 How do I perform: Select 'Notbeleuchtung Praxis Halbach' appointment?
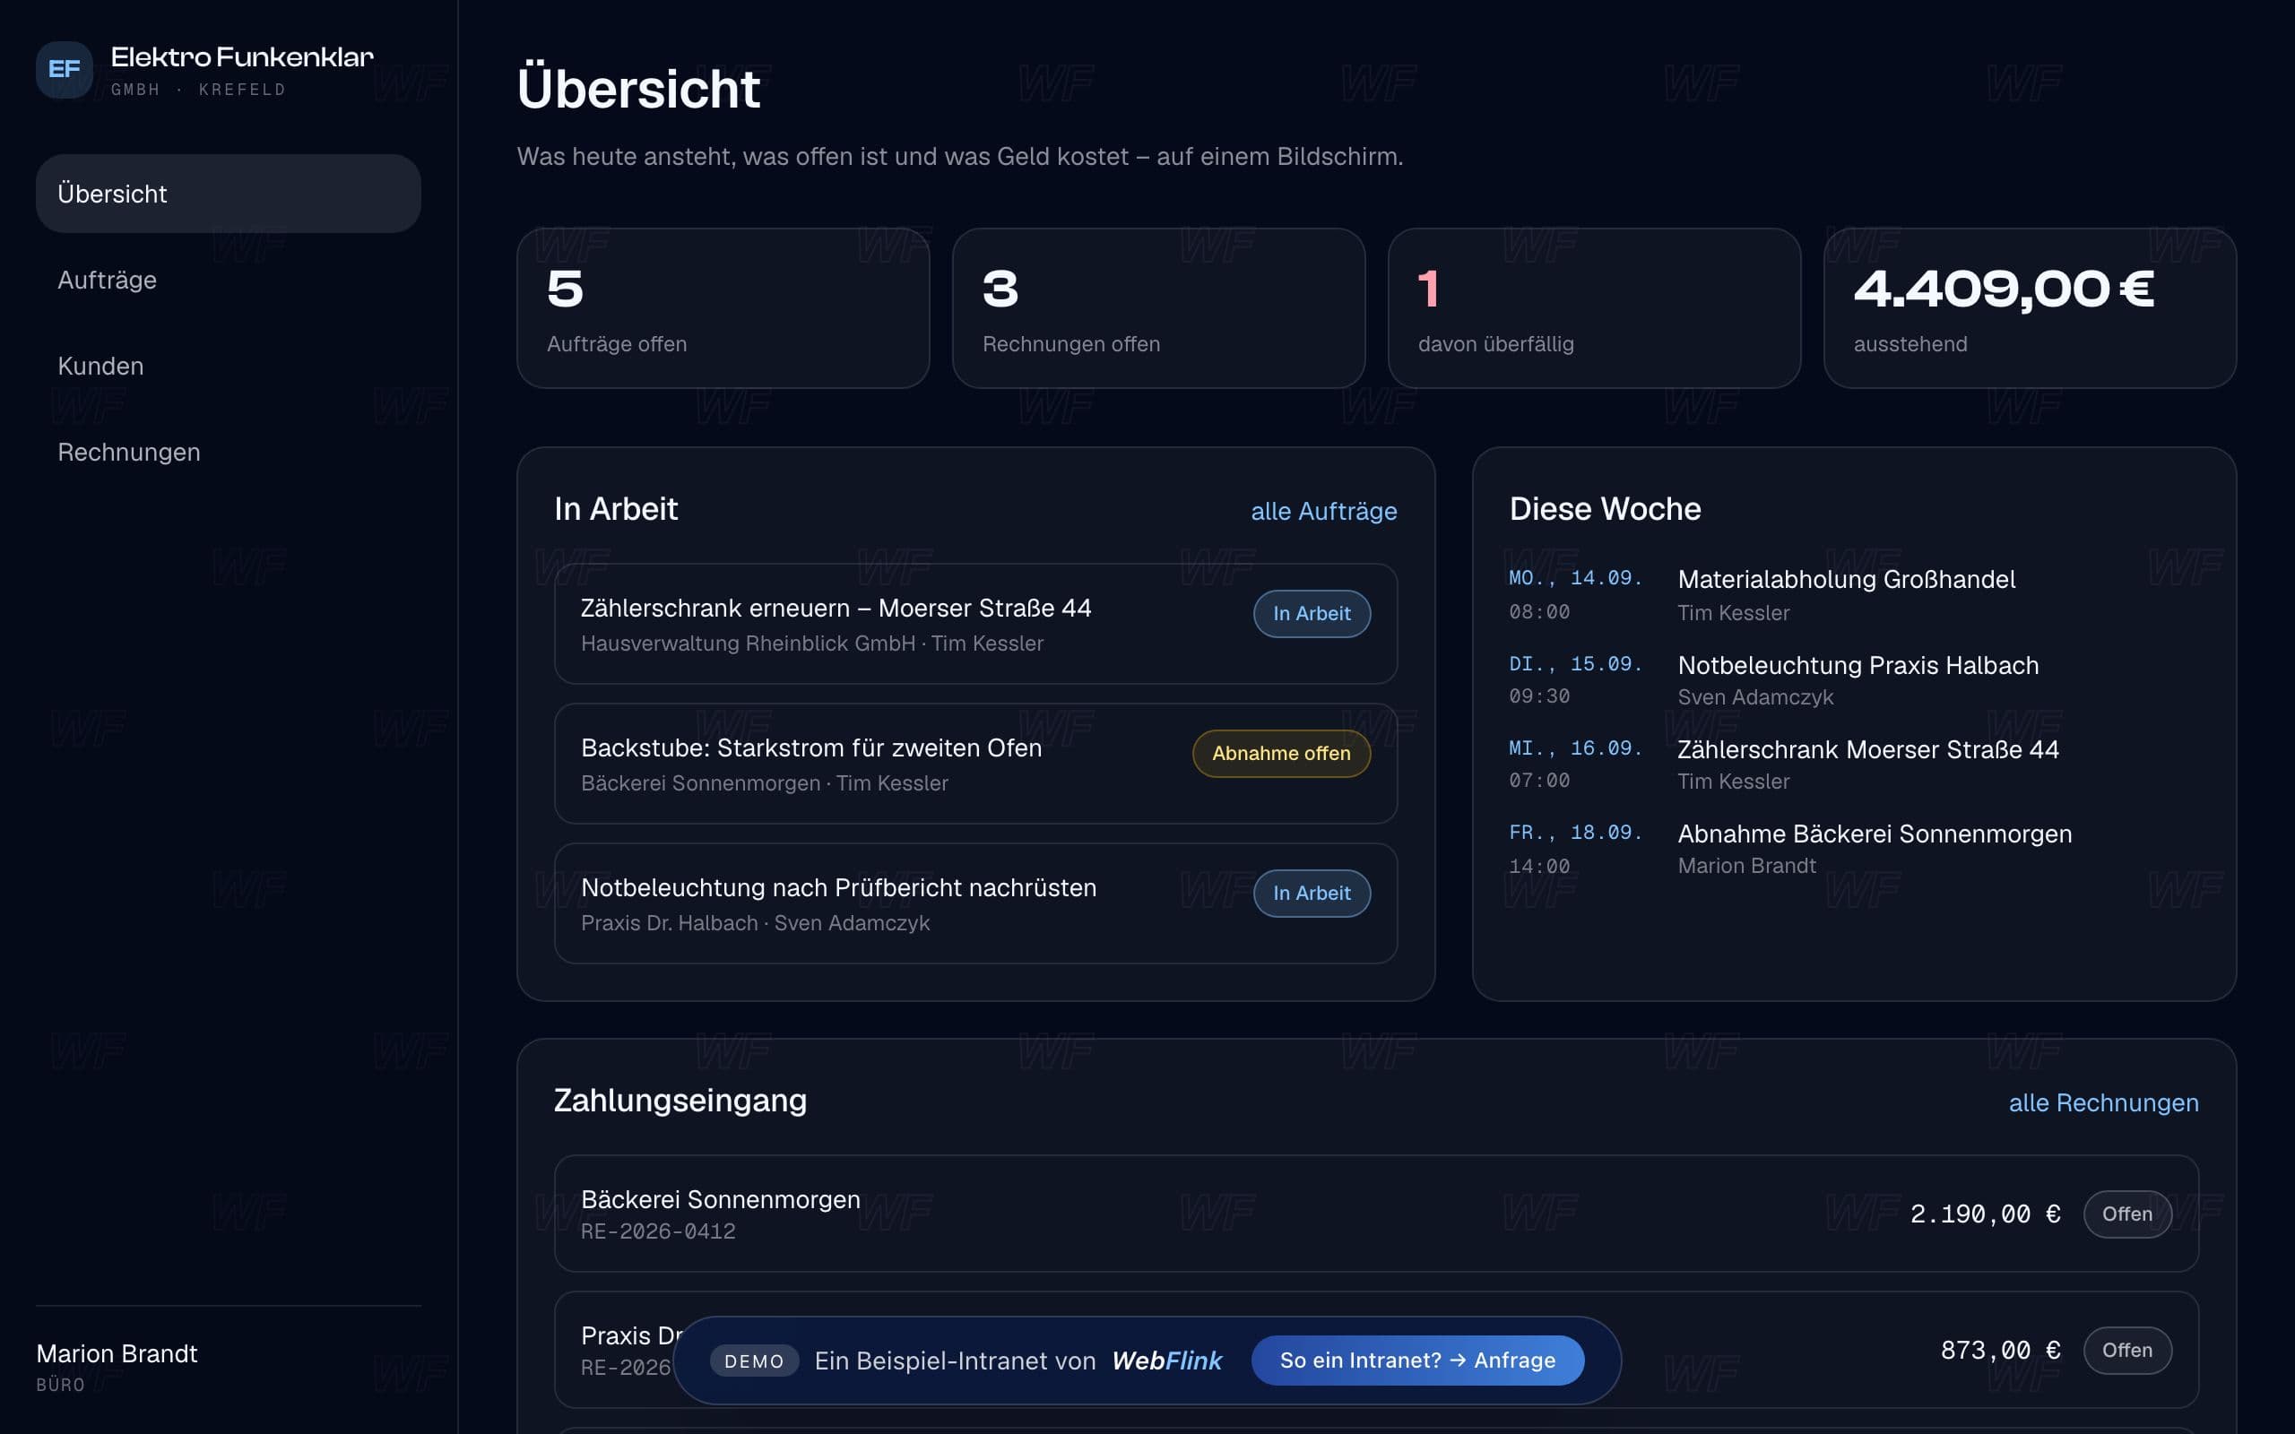point(1858,666)
